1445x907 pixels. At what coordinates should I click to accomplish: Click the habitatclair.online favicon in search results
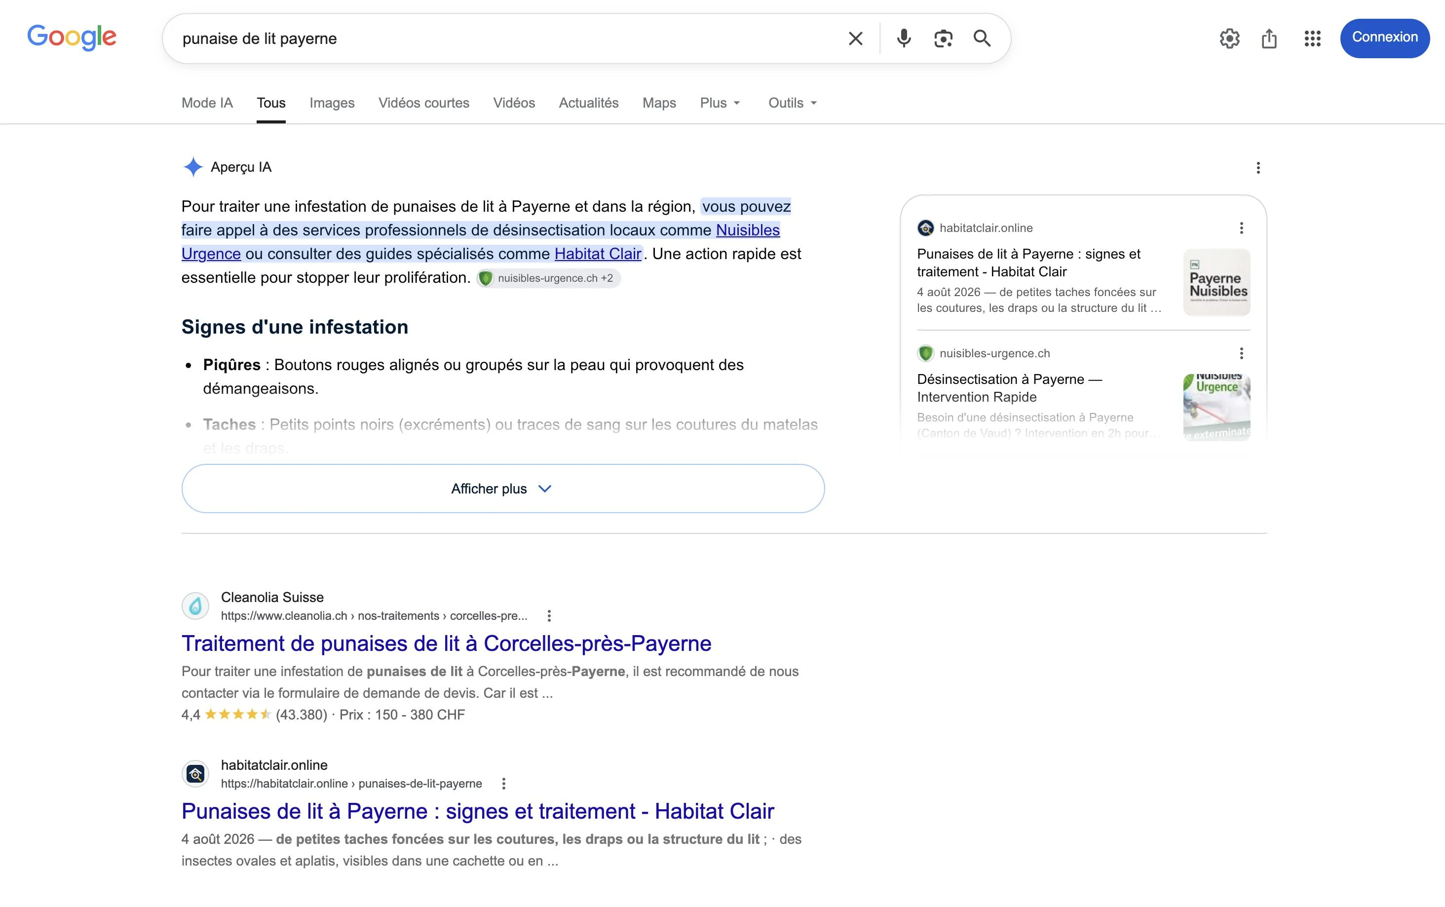click(x=195, y=774)
